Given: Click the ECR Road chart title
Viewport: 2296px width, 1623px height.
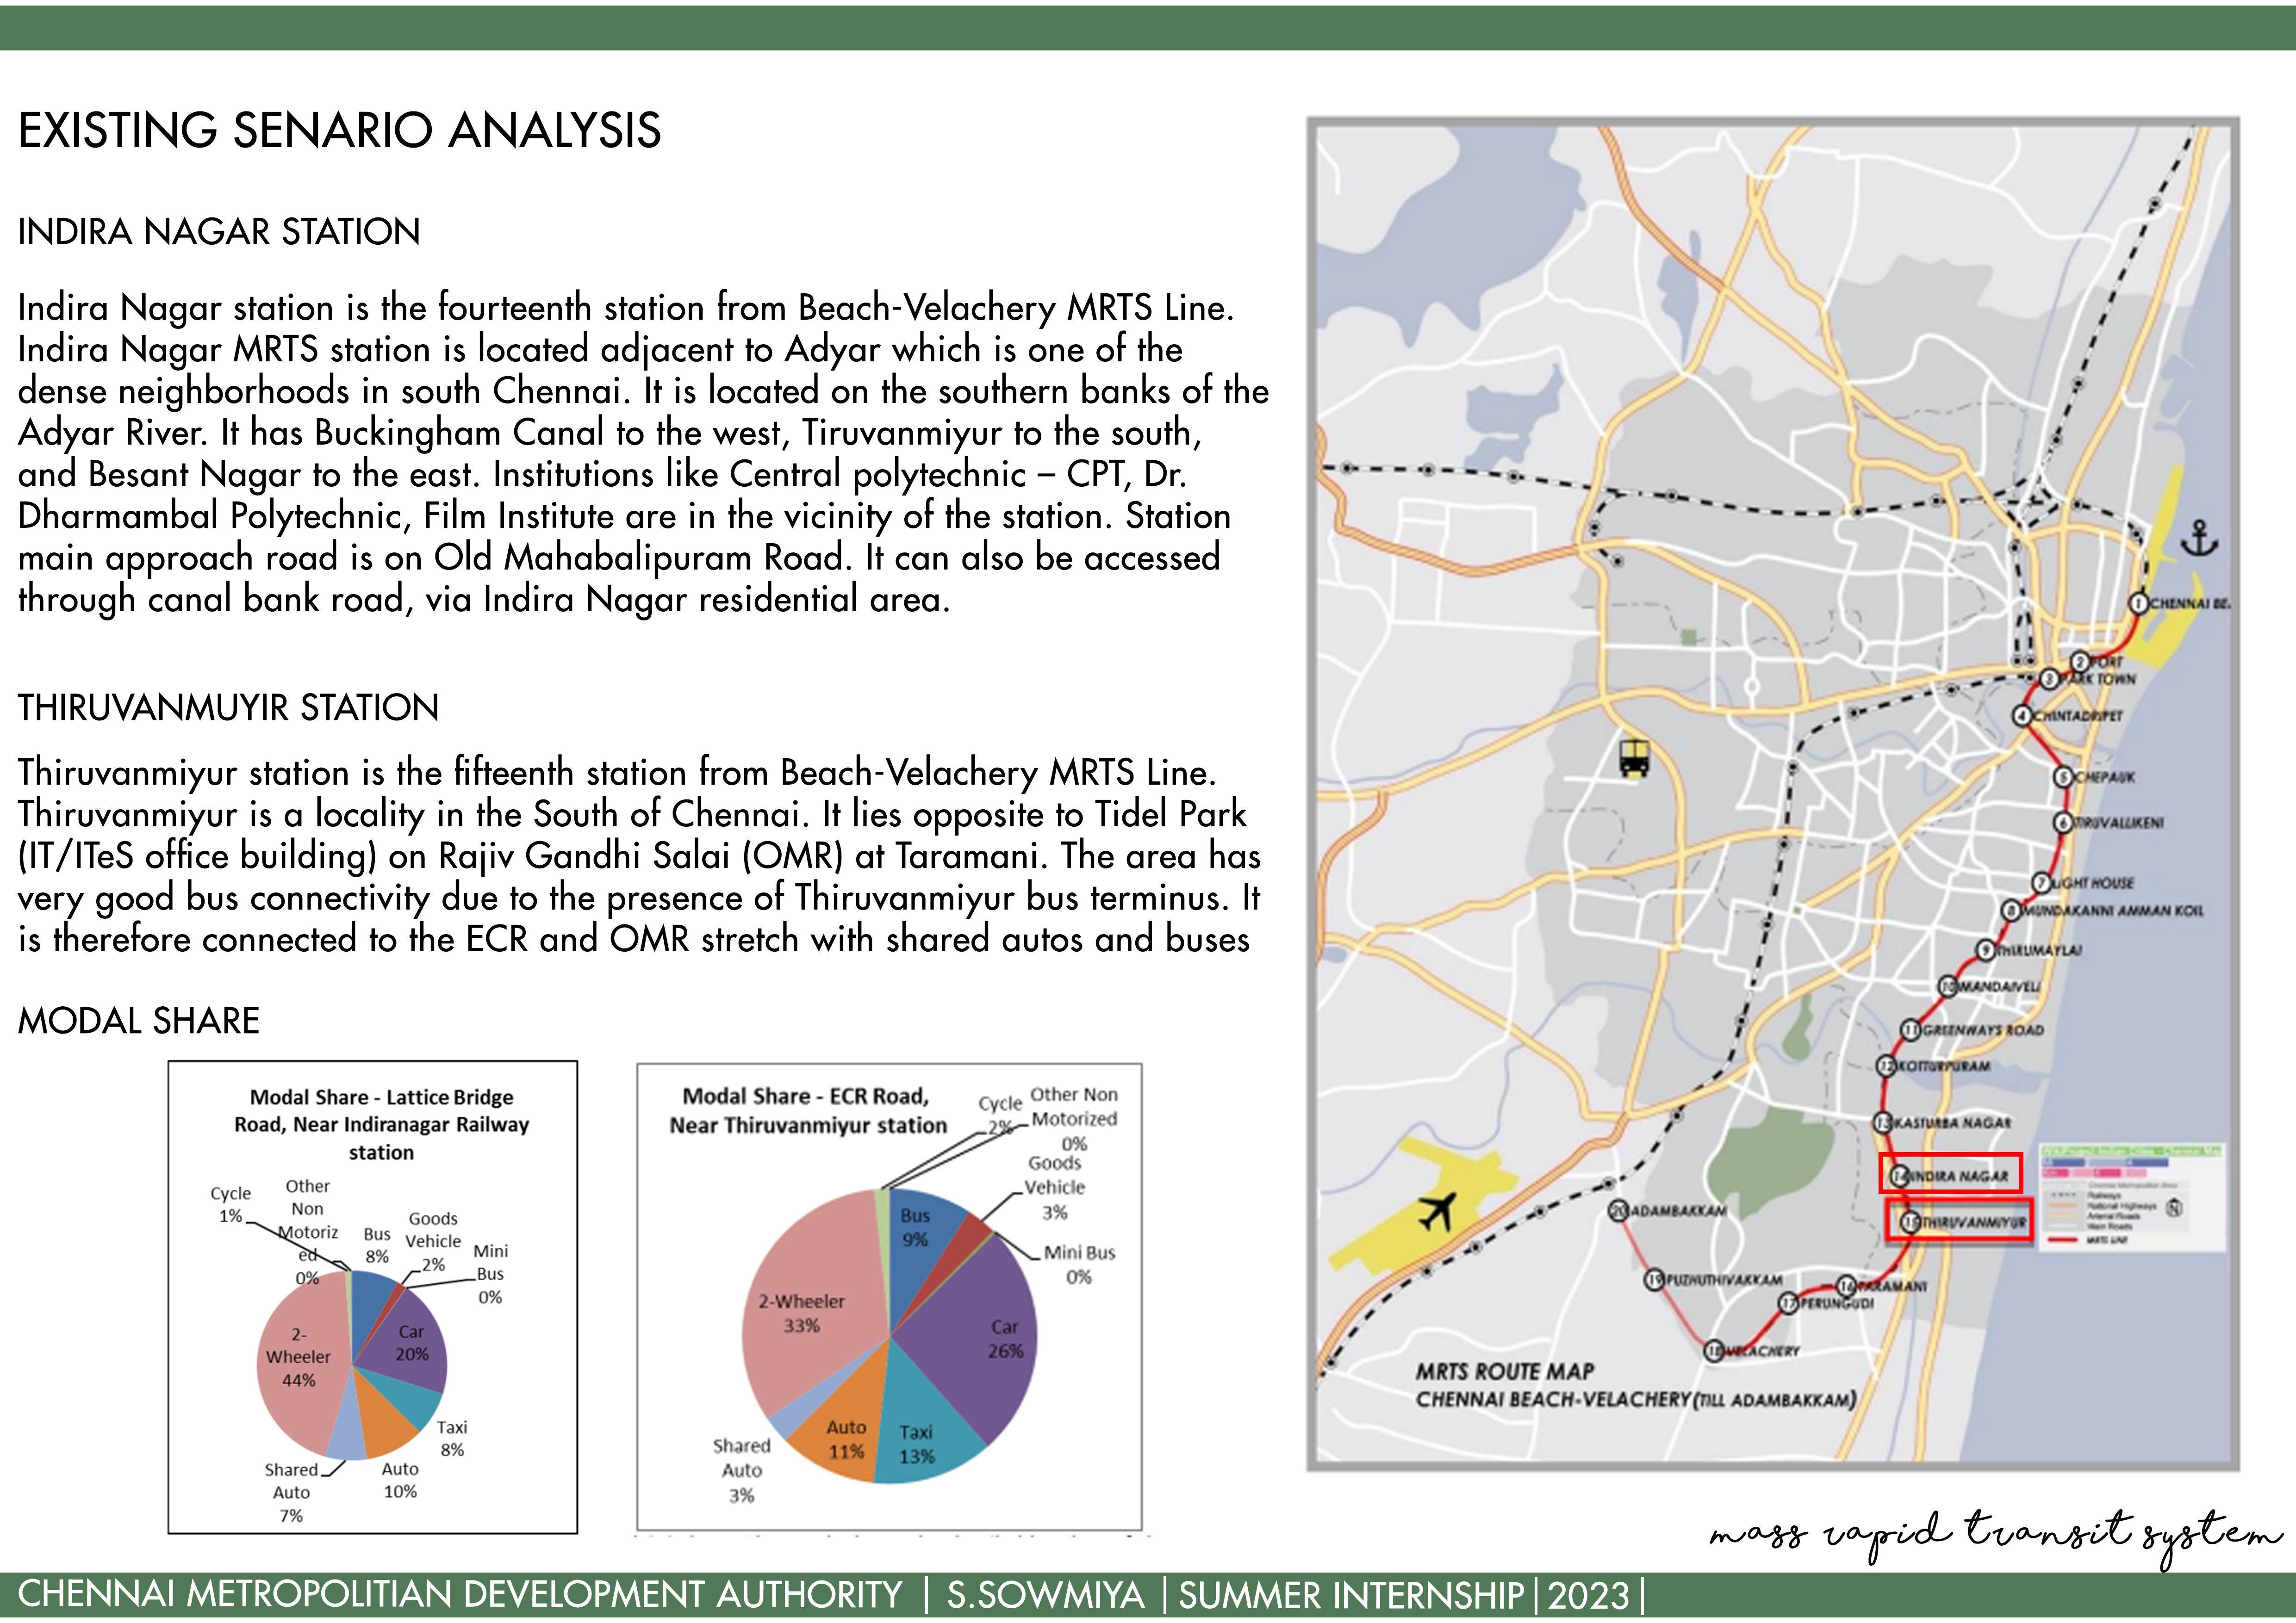Looking at the screenshot, I should pos(807,1110).
